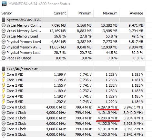Select the Physical Memory Used sensor label
The height and width of the screenshot is (138, 152).
coord(24,42)
